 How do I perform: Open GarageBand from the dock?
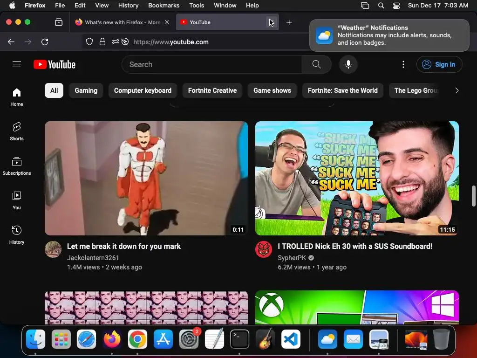coord(265,339)
